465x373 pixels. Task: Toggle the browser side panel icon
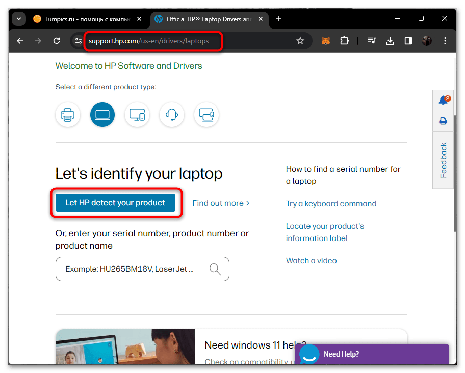[408, 41]
